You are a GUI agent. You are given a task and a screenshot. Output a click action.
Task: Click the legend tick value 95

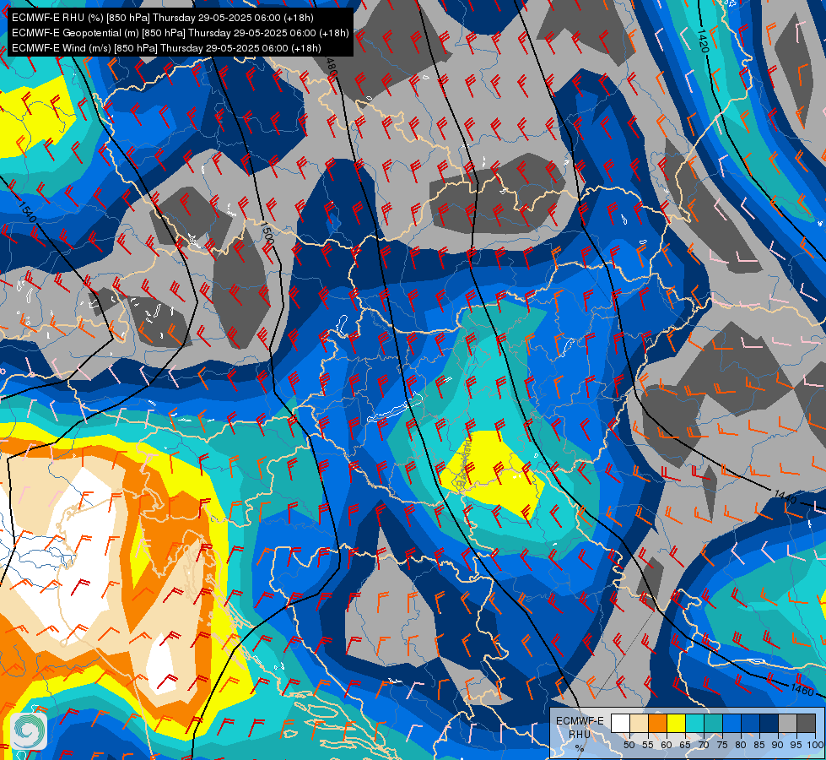pos(796,745)
